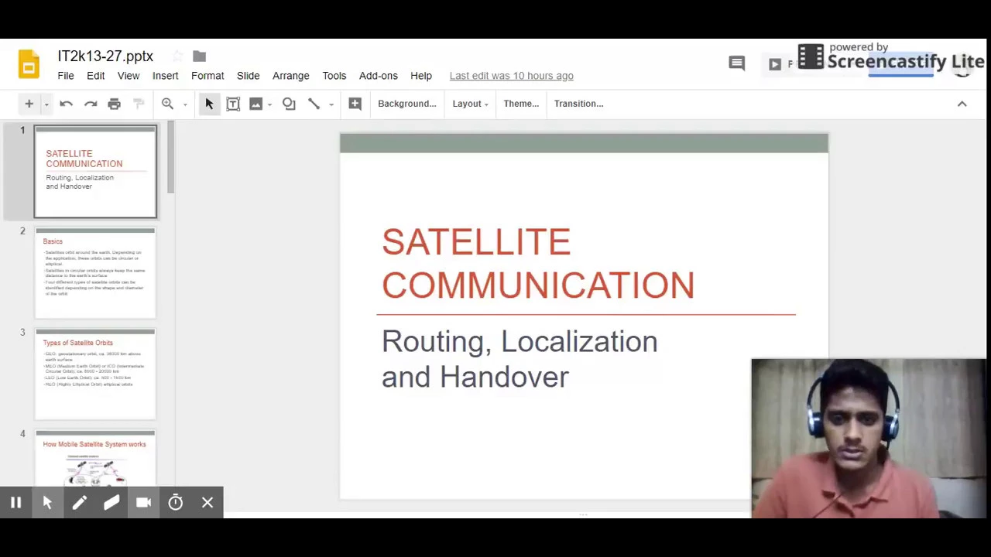Open the Transition... panel
This screenshot has height=557, width=991.
578,104
